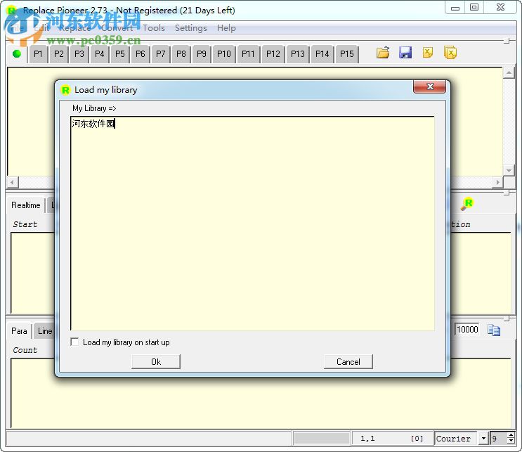Click inside the My Library text area
Image resolution: width=522 pixels, height=452 pixels.
point(252,223)
